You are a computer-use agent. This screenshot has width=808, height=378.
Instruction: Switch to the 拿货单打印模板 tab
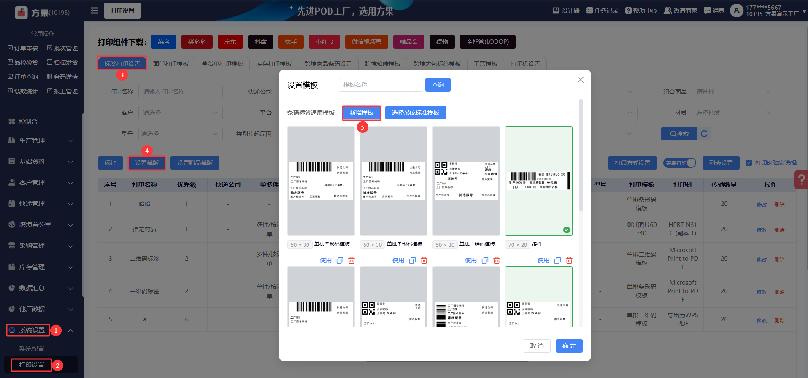click(x=222, y=64)
